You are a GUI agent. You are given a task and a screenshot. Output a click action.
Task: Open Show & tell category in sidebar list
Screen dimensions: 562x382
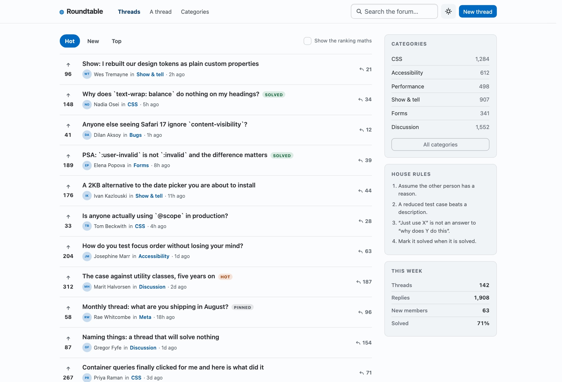440,100
